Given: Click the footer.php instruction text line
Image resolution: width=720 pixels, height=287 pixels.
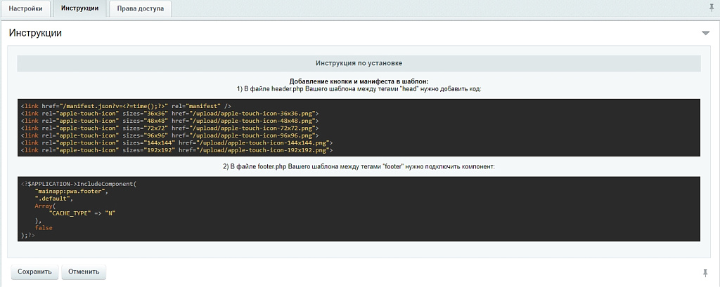Looking at the screenshot, I should tap(359, 167).
